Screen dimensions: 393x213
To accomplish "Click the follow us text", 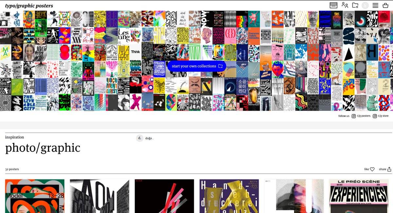I will [x=344, y=116].
